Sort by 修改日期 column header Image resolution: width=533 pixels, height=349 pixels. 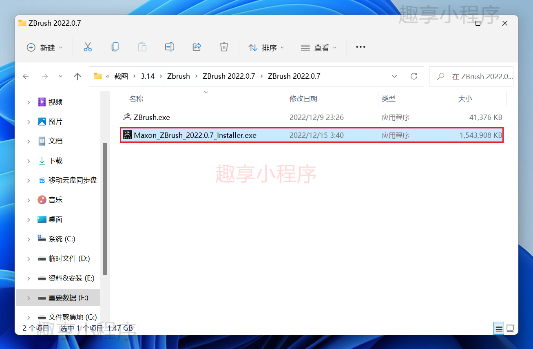pos(303,99)
